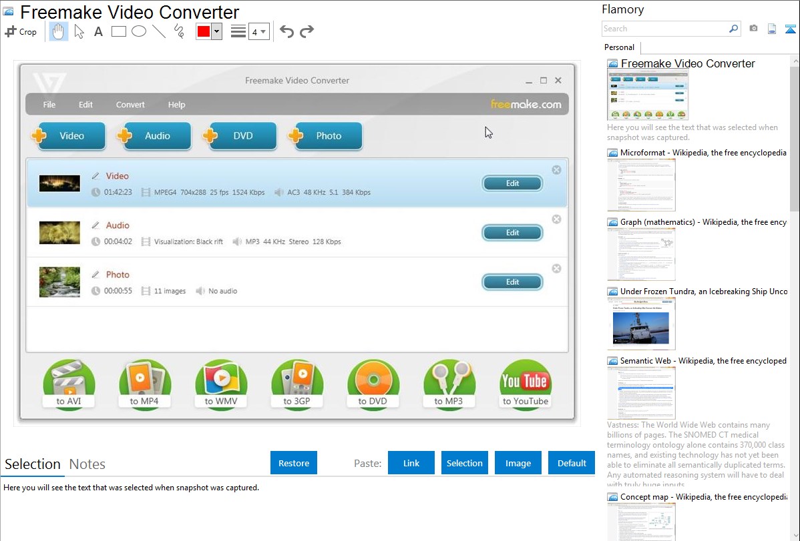Remove the Video row with its X
800x541 pixels.
click(x=557, y=170)
